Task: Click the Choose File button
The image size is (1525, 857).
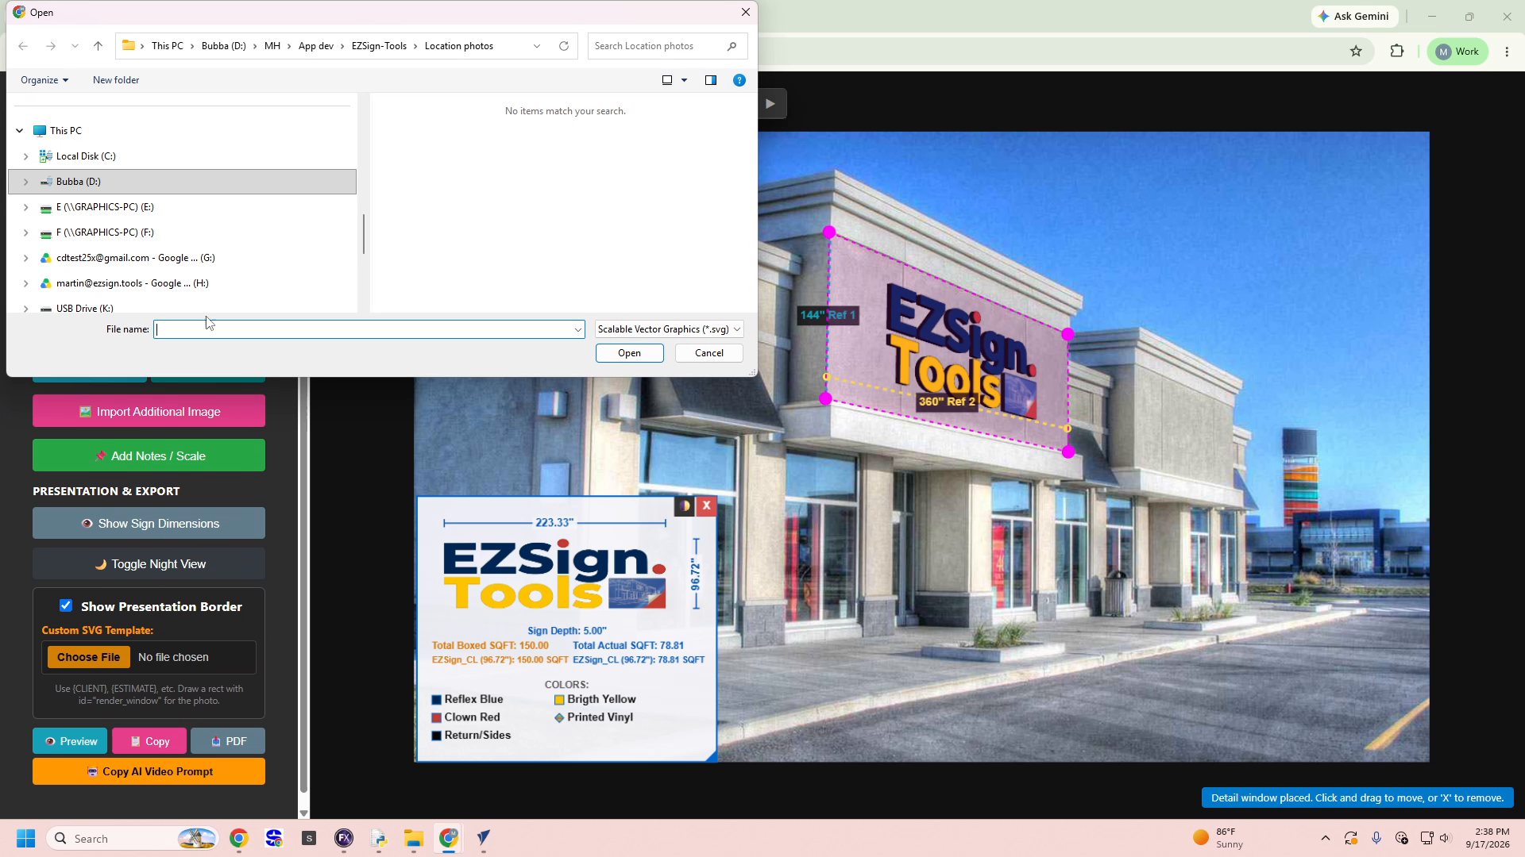Action: (x=89, y=657)
